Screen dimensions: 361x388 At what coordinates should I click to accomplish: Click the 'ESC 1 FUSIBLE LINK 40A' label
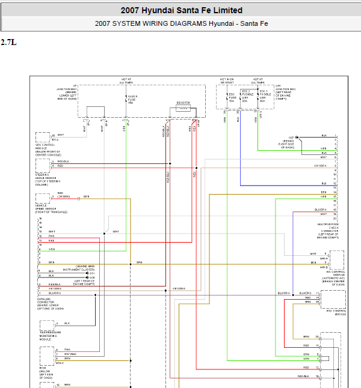pyautogui.click(x=265, y=96)
